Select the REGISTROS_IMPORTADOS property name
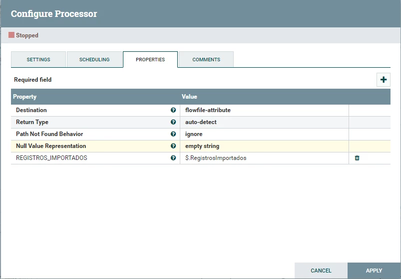The width and height of the screenshot is (401, 279). 51,158
